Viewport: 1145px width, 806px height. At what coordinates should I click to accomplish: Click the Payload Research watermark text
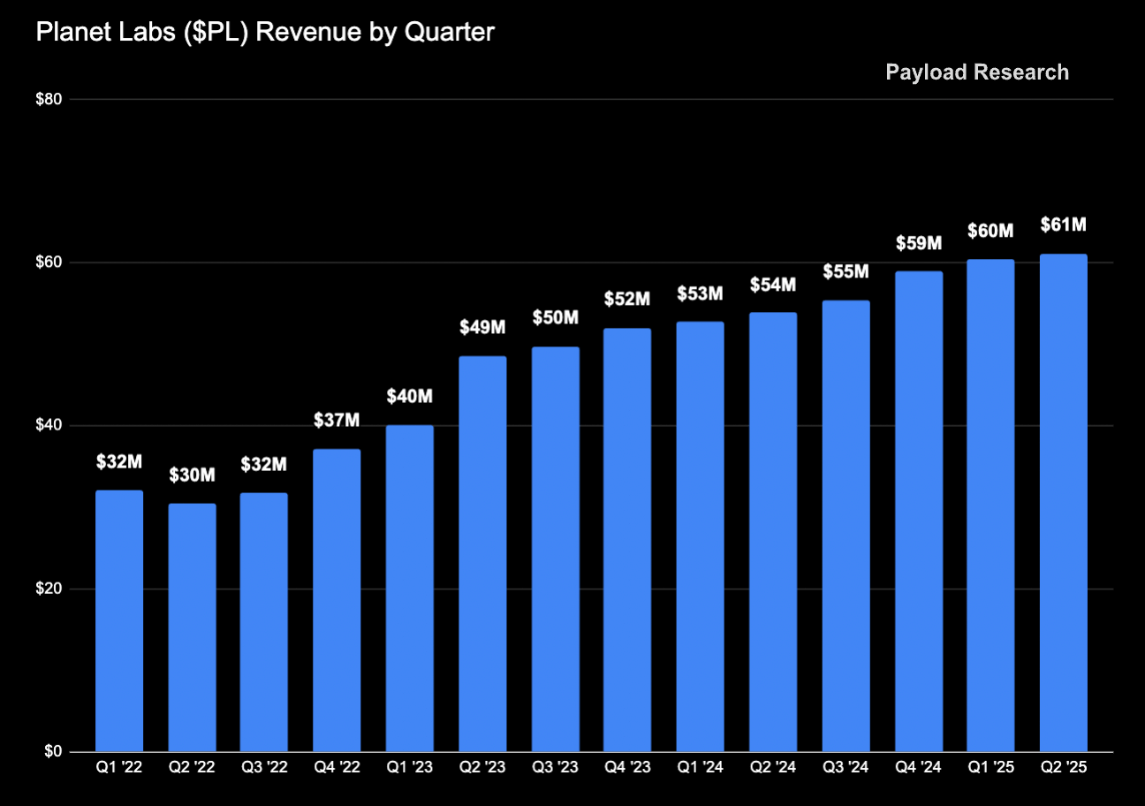pyautogui.click(x=976, y=72)
